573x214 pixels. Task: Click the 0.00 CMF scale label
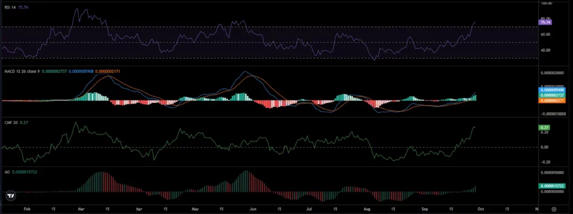pyautogui.click(x=545, y=147)
